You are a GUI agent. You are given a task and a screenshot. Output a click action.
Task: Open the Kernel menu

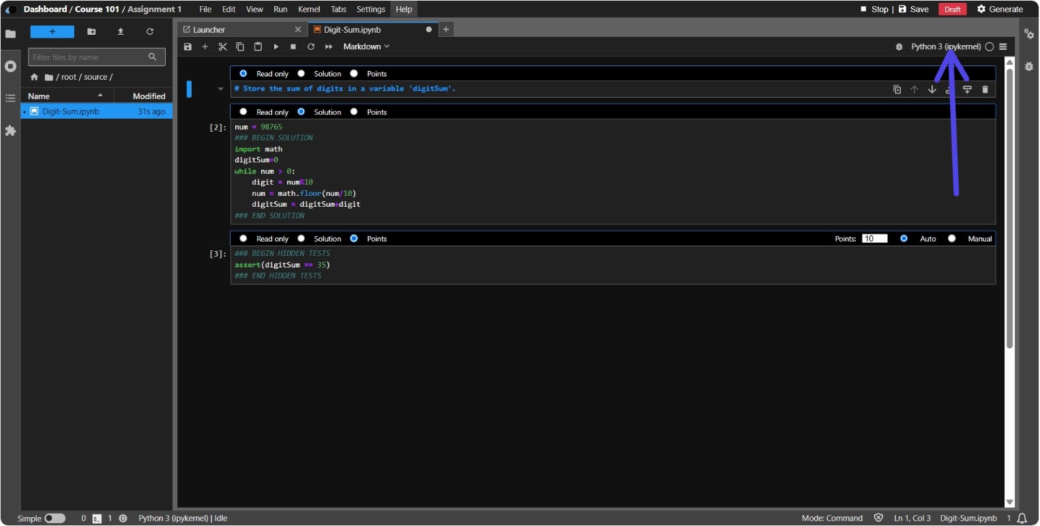309,10
